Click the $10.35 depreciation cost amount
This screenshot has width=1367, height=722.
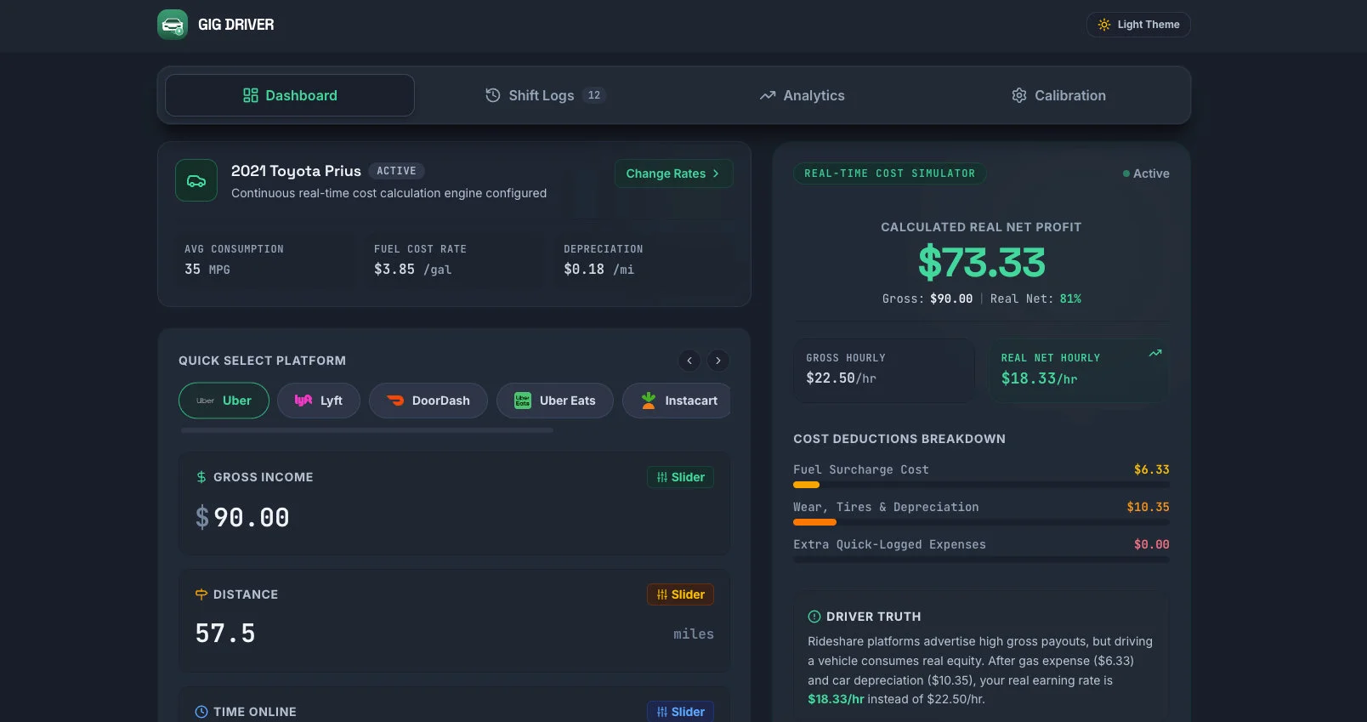pos(1149,507)
